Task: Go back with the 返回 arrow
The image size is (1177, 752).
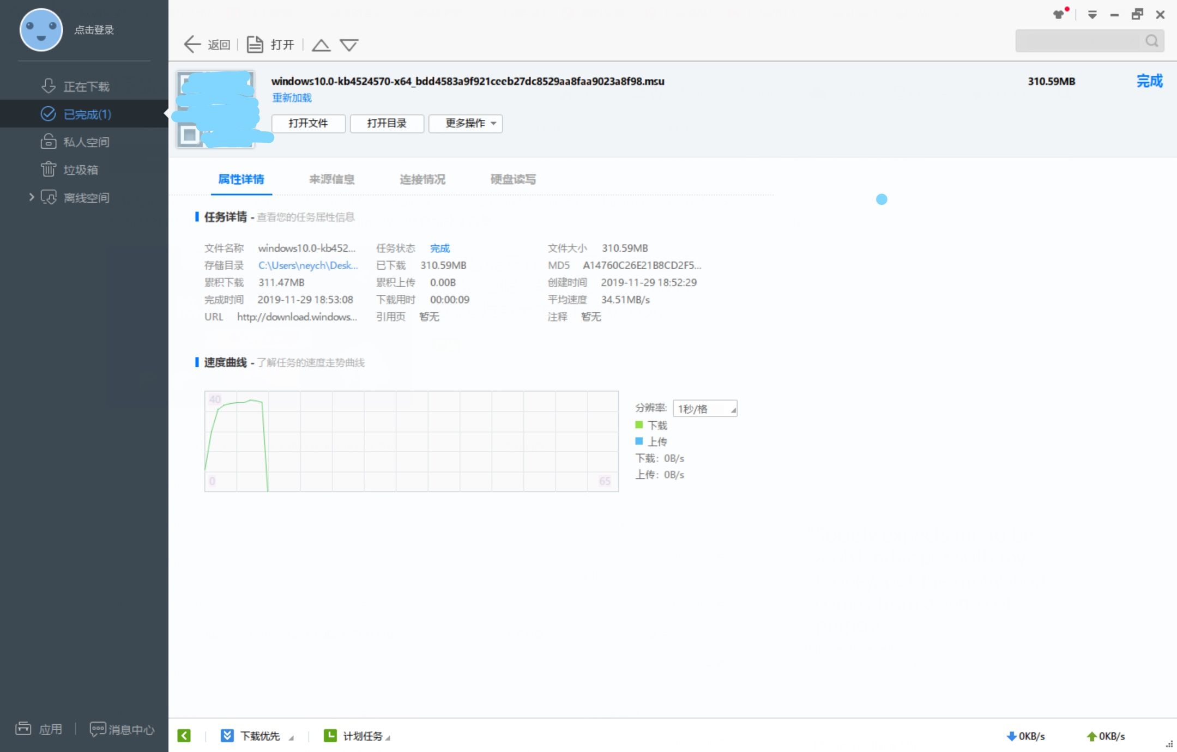Action: point(207,44)
